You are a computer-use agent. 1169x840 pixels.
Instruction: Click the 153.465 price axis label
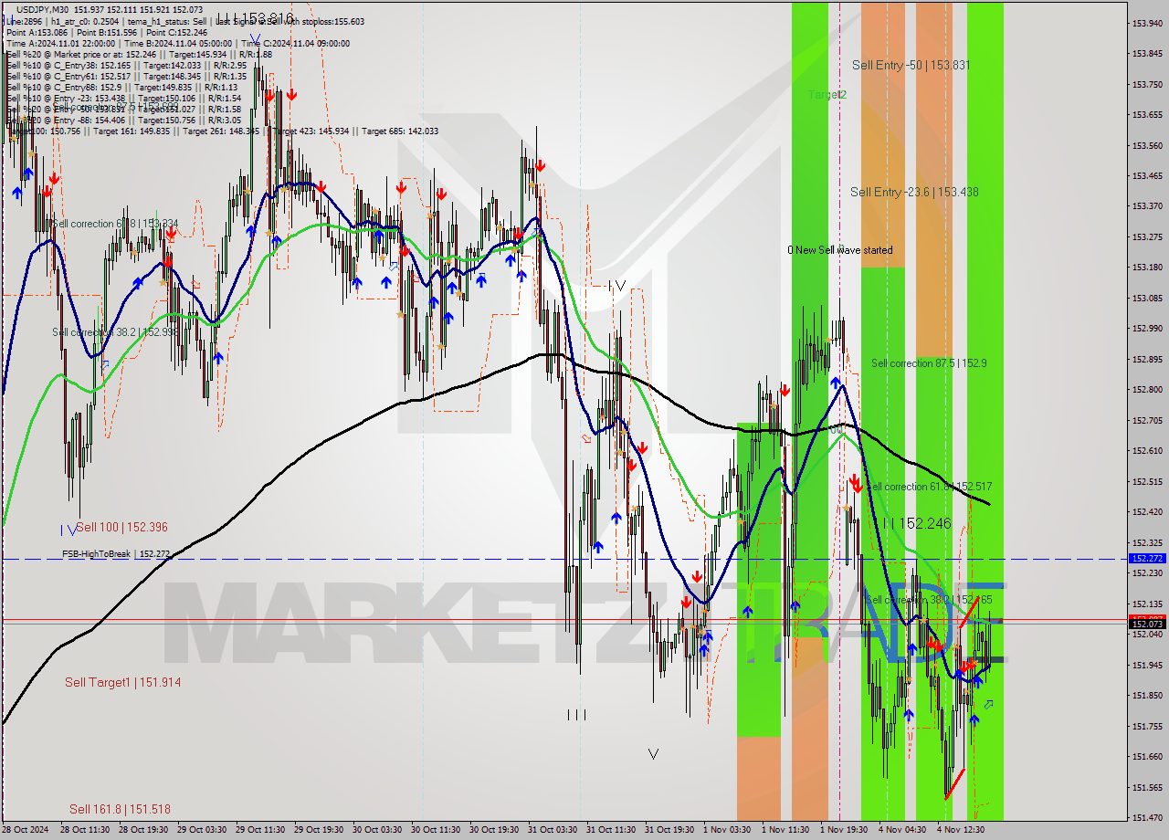(1147, 175)
